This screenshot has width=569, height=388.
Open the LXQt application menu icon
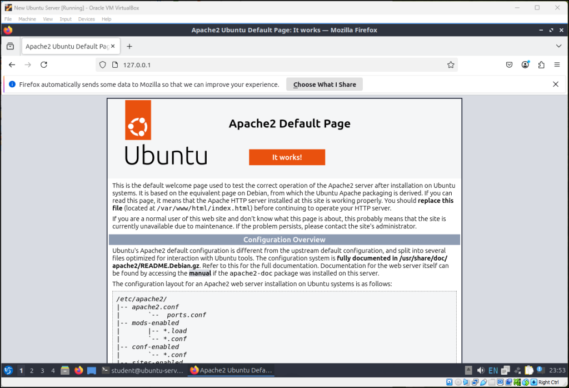(8, 370)
